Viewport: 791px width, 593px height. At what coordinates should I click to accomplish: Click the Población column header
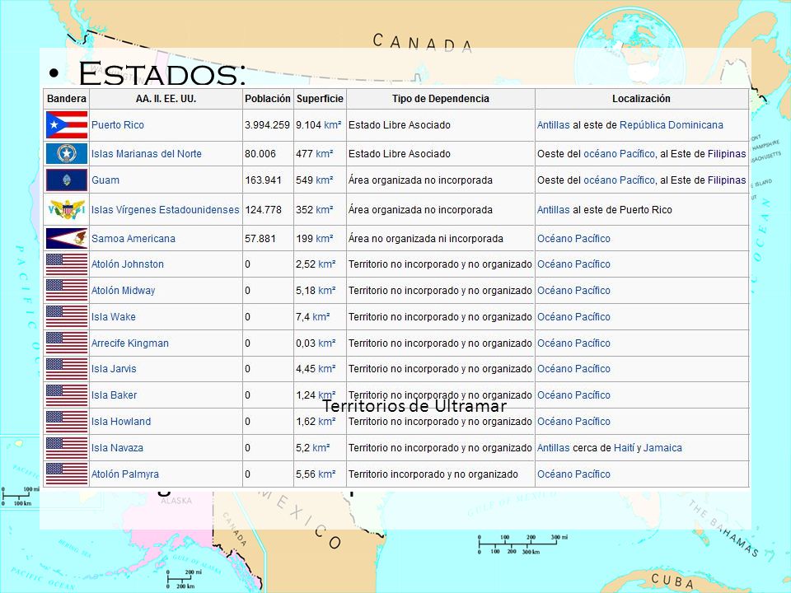[268, 99]
